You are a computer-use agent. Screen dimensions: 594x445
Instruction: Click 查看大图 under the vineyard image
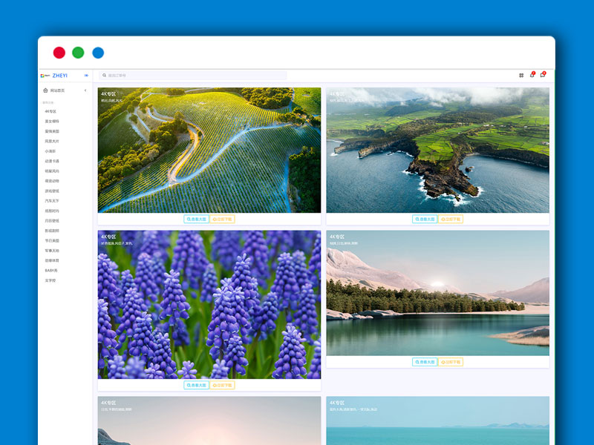[x=196, y=220]
